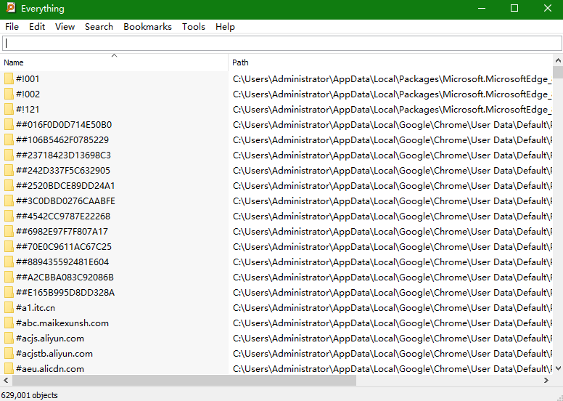Click the path cell of #a1.itc.cn row
The height and width of the screenshot is (401, 563).
click(x=390, y=308)
